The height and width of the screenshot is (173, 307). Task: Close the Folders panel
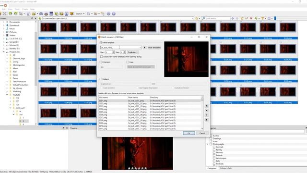pyautogui.click(x=35, y=18)
